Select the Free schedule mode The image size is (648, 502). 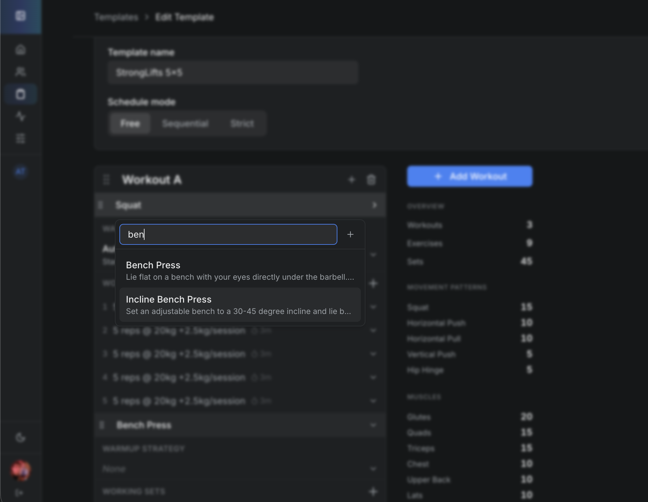[130, 123]
